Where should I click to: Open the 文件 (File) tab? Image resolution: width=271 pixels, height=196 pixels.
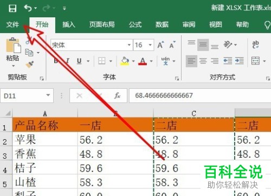pyautogui.click(x=12, y=24)
